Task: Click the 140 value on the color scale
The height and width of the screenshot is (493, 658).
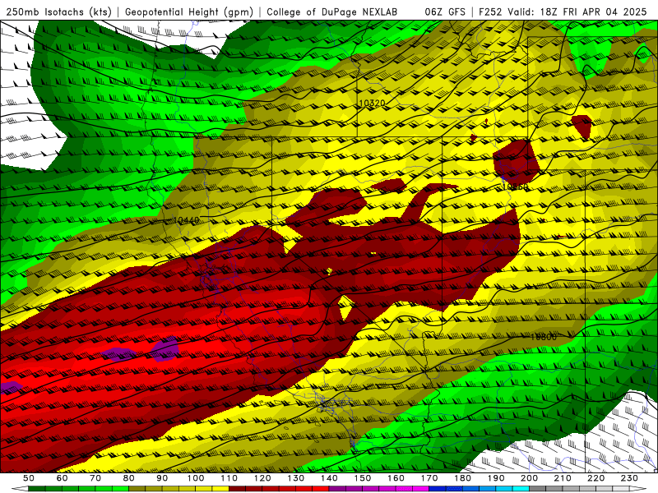Action: click(x=329, y=478)
